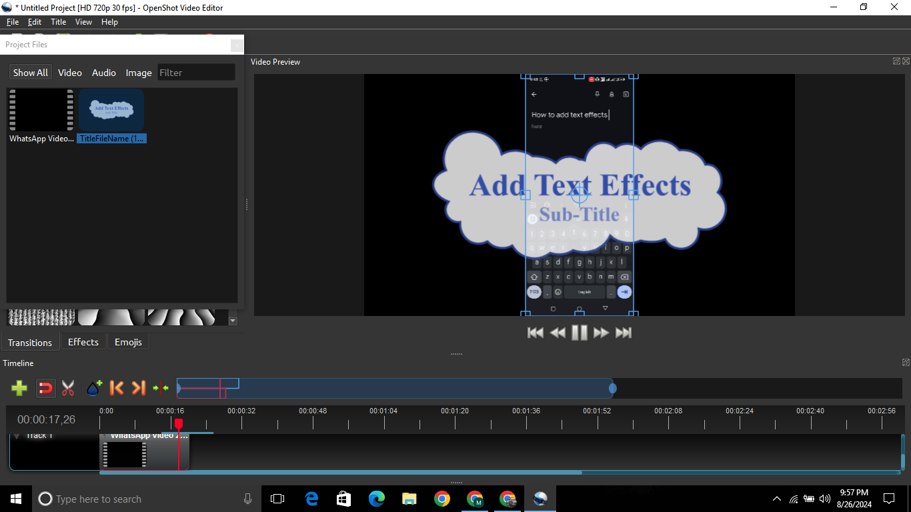911x512 pixels.
Task: Add a new track with the green plus
Action: tap(19, 388)
